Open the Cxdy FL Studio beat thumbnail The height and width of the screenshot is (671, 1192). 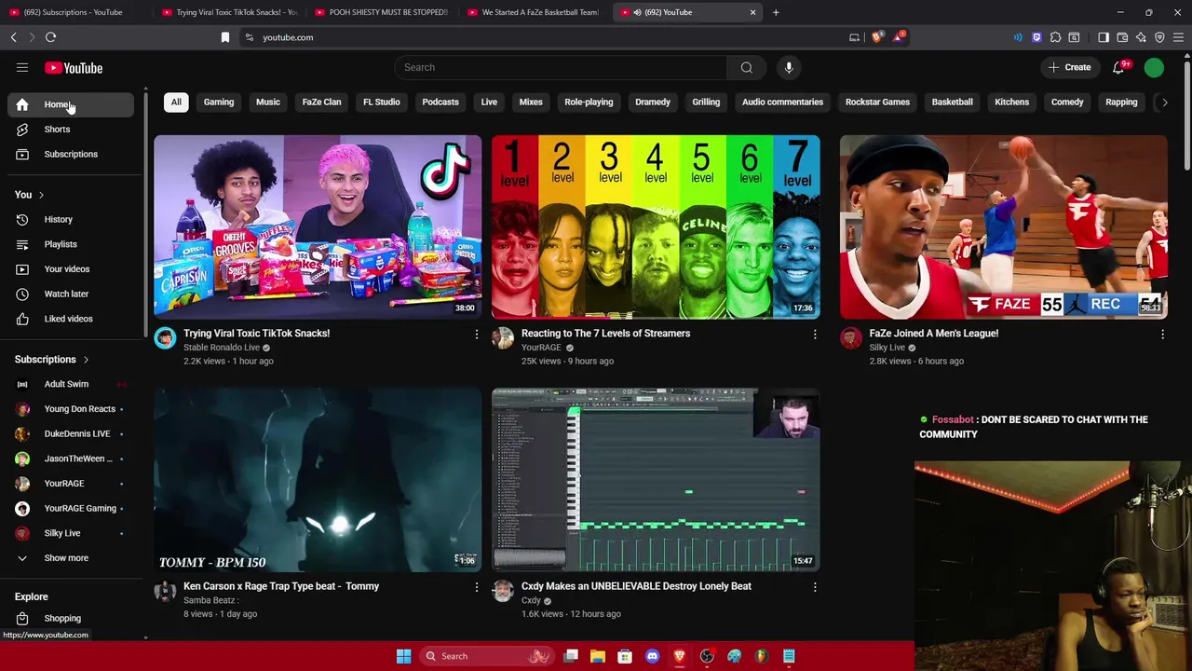[656, 480]
